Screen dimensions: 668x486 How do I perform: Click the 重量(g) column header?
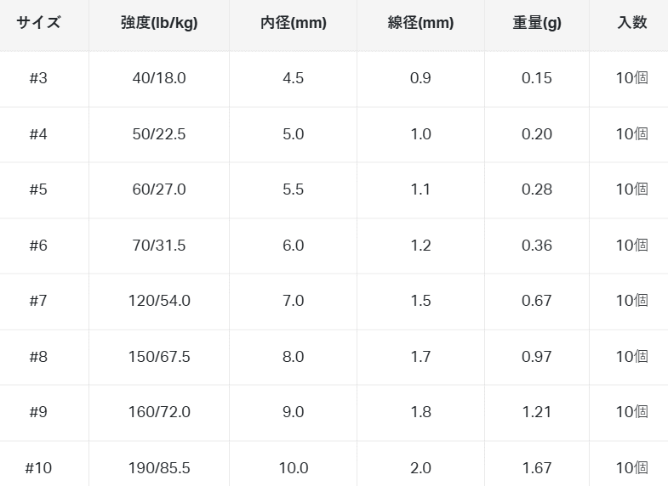point(537,23)
